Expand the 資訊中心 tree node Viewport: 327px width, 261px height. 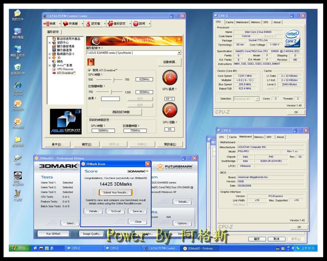[50, 43]
